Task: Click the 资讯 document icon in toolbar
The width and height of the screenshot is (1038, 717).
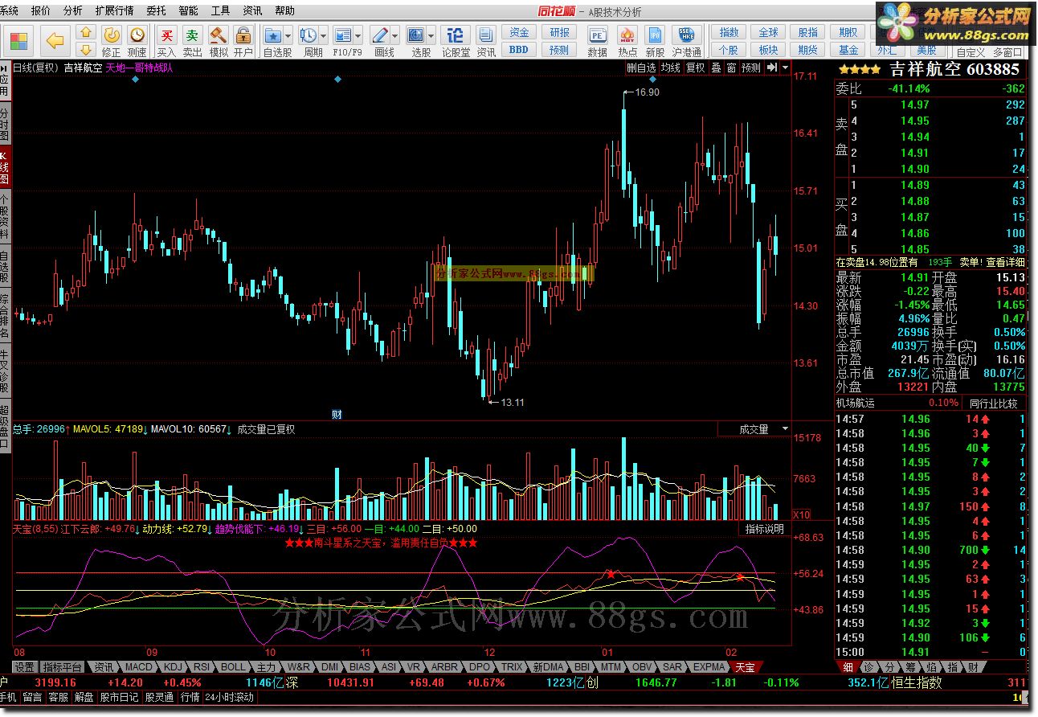Action: [x=485, y=35]
